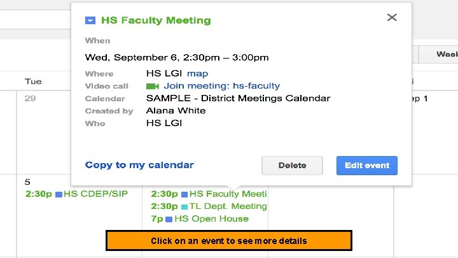This screenshot has width=458, height=258.
Task: Select the Tue column header
Action: point(33,82)
